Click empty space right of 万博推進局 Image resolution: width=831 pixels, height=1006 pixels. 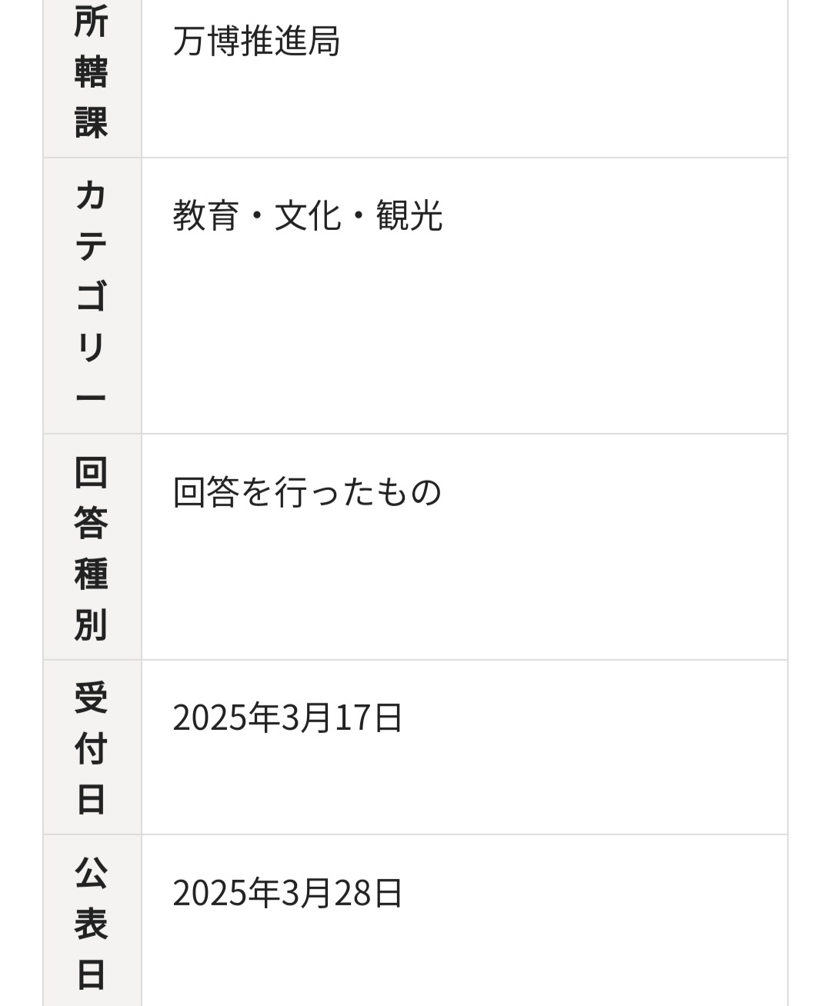554,42
